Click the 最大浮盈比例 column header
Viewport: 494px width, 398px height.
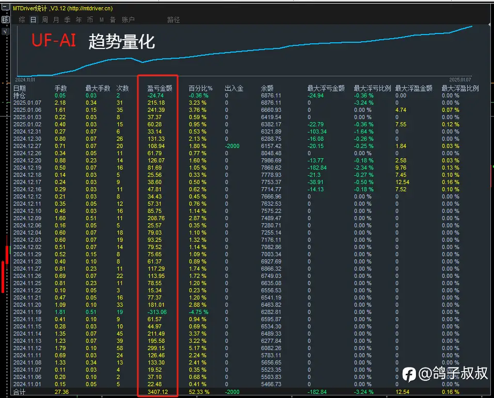pos(460,88)
